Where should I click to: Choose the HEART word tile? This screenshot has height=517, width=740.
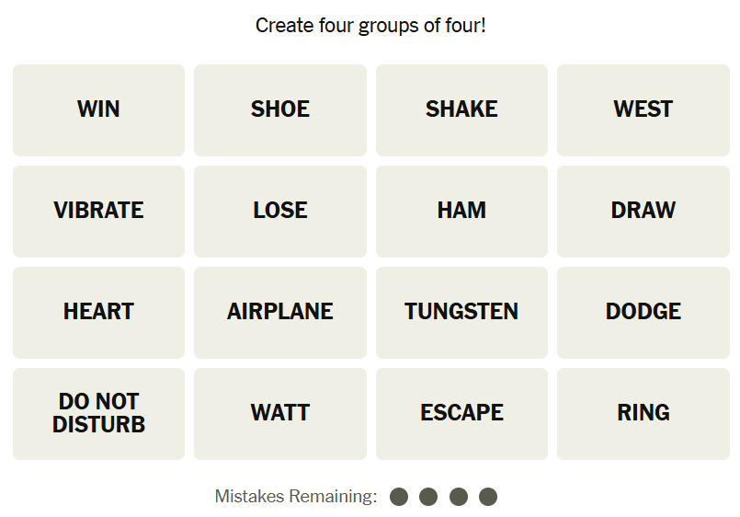coord(98,312)
